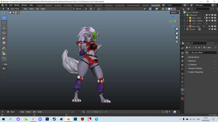
Task: Click the bone name field c_lips_bot_offset.r
Action: click(203, 53)
